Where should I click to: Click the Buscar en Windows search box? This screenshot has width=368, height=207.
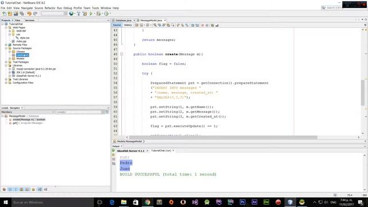click(52, 202)
